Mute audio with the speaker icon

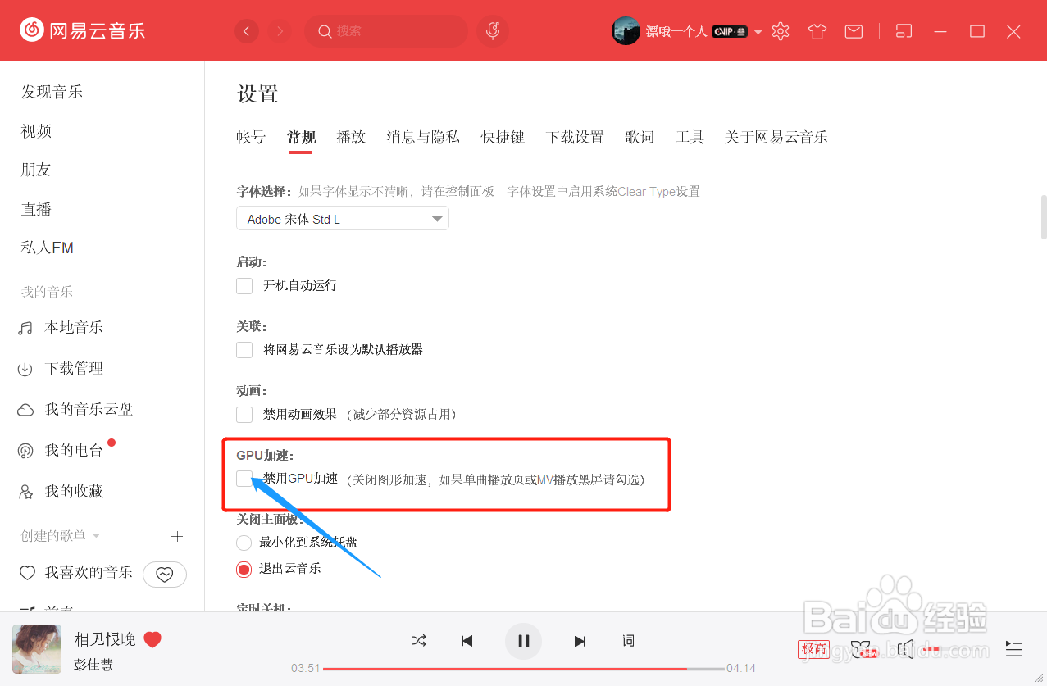(905, 650)
